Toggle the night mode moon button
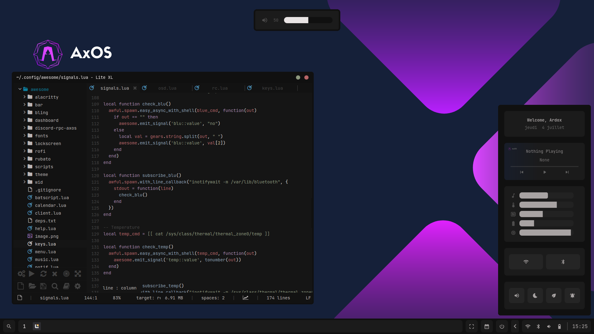 point(535,296)
